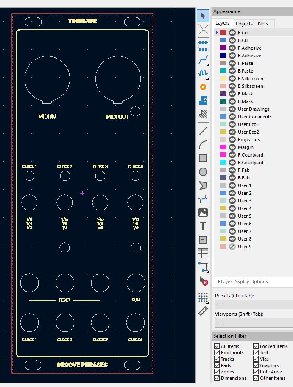293x387 pixels.
Task: Activate the Add Text tool
Action: [x=203, y=226]
